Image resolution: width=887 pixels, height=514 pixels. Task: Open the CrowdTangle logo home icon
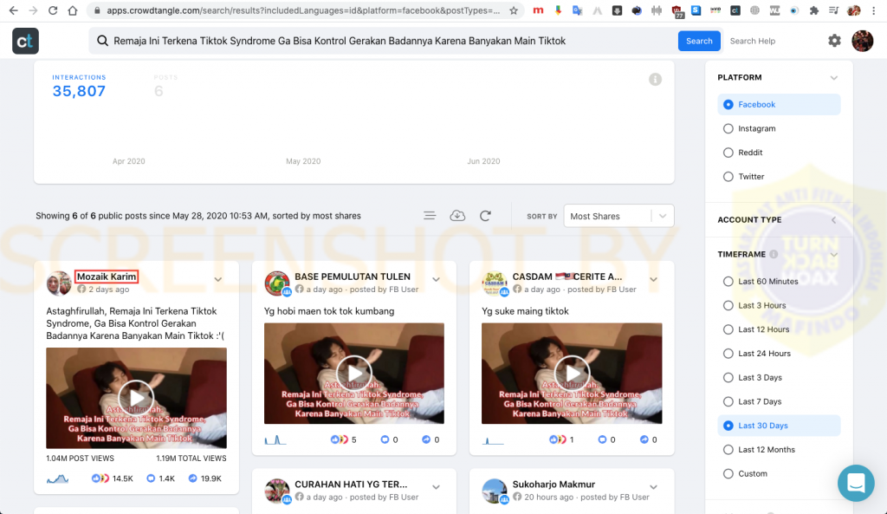coord(25,41)
